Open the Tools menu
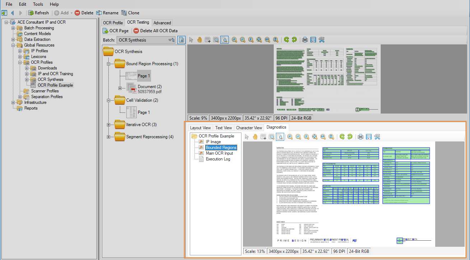The image size is (470, 260). pyautogui.click(x=38, y=4)
